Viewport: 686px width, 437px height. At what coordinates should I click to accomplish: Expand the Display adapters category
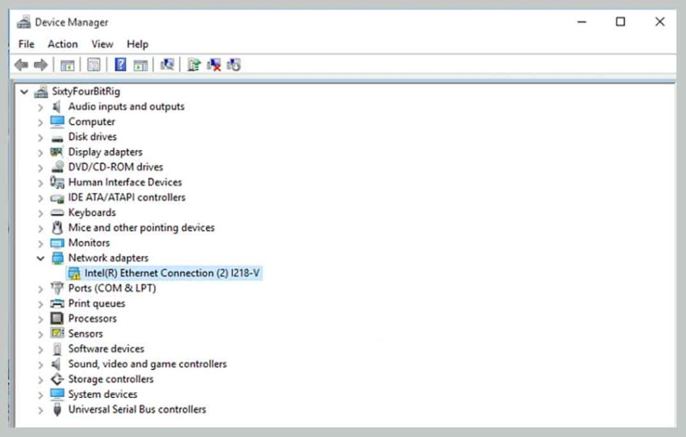pos(40,151)
